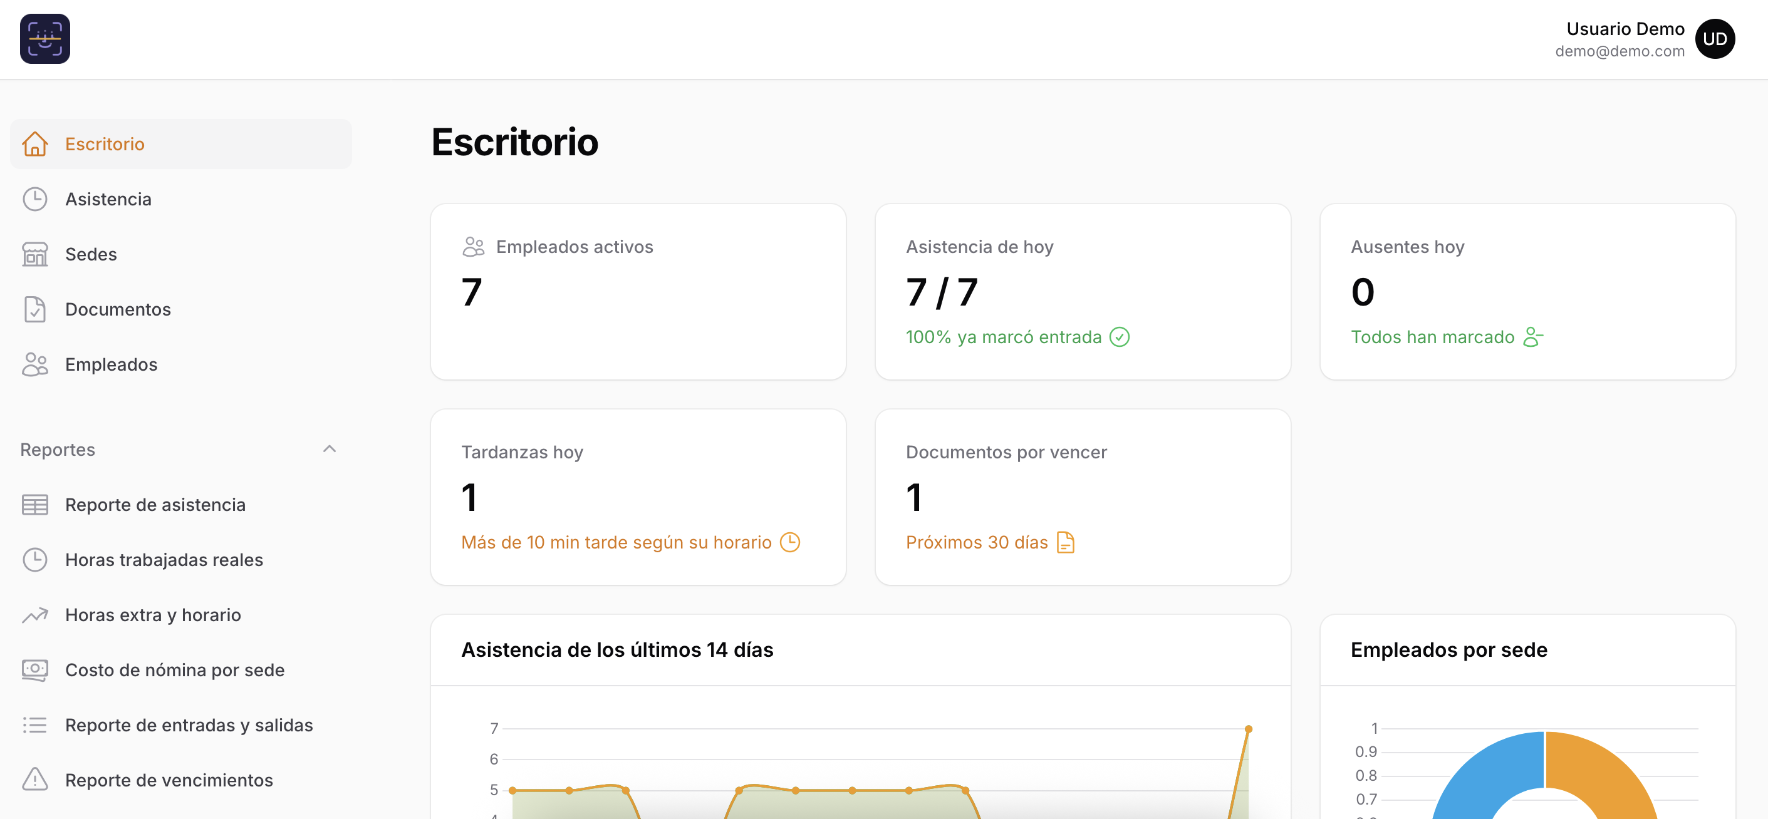Click the green check circle icon

(1120, 337)
